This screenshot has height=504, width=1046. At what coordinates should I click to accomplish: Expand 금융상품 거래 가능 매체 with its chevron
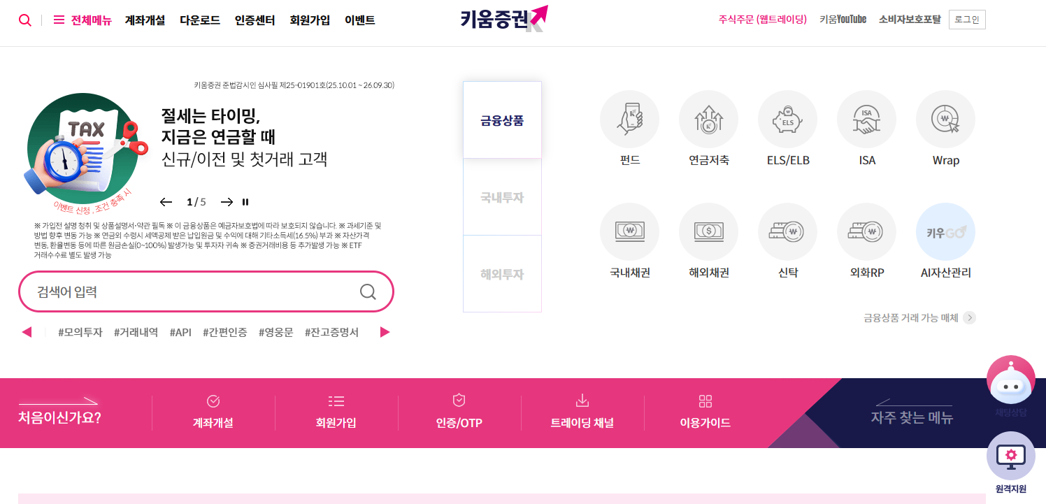pos(970,317)
